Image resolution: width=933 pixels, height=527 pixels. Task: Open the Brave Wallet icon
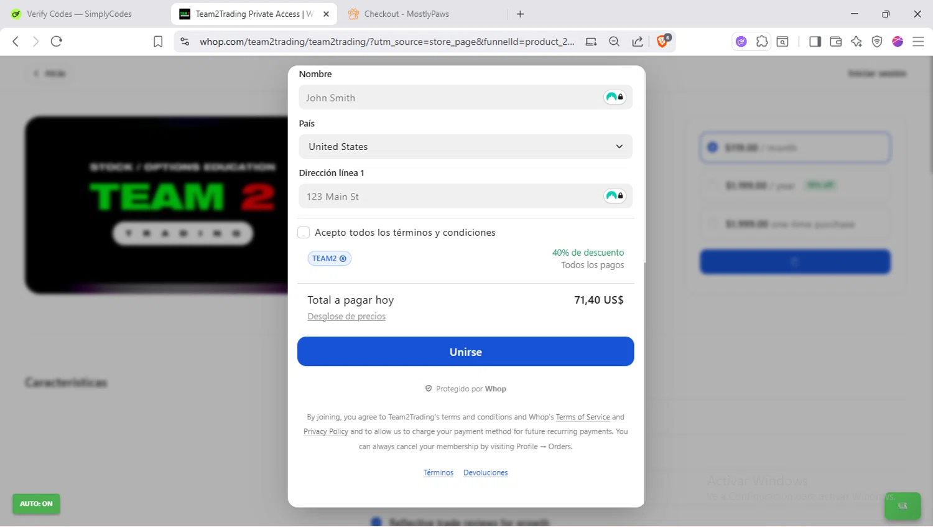(835, 42)
